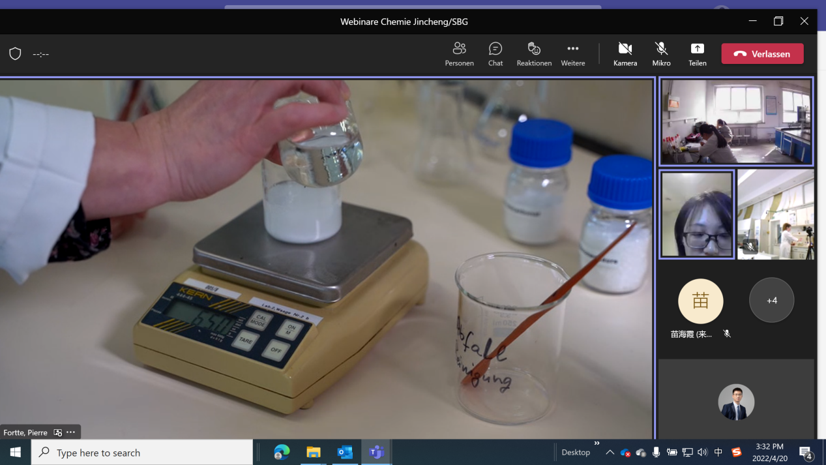This screenshot has width=826, height=465.
Task: Click the Teams taskbar icon
Action: point(376,452)
